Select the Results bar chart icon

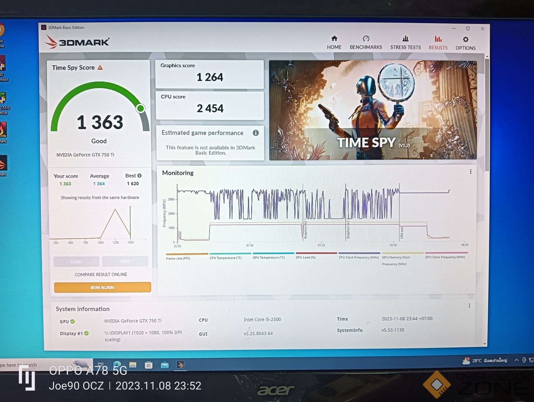[x=438, y=39]
